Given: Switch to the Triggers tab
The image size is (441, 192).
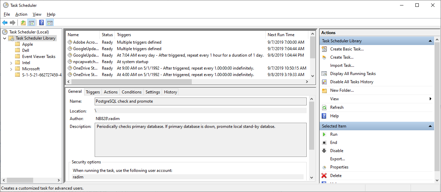Looking at the screenshot, I should tap(93, 92).
